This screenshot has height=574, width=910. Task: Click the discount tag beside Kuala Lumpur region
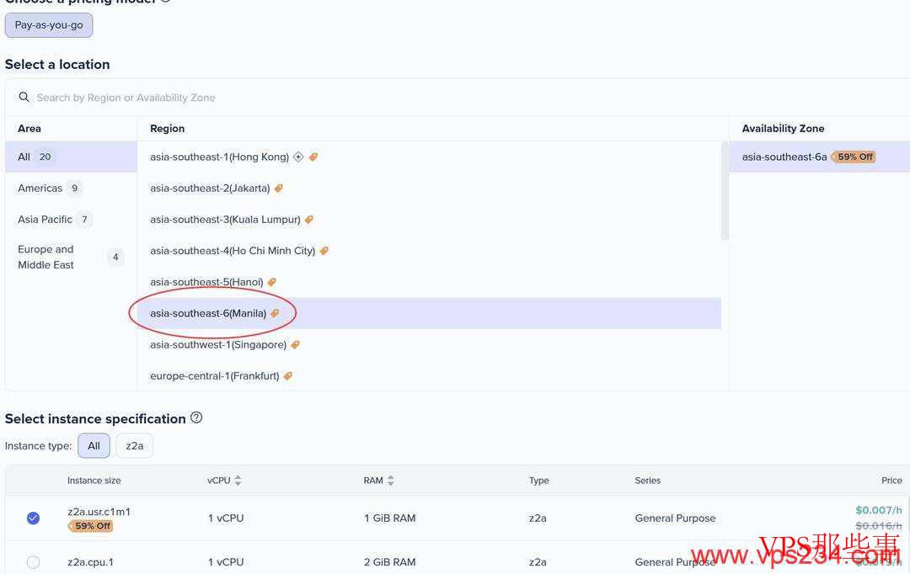click(309, 220)
